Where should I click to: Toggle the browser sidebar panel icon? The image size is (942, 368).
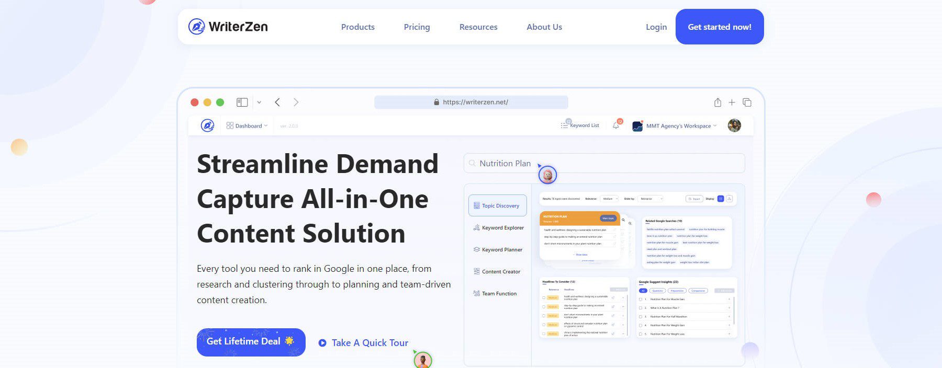pos(242,102)
